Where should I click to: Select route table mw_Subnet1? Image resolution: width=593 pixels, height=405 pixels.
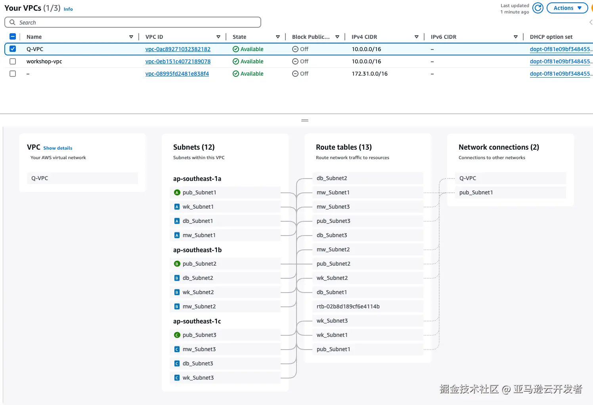[x=368, y=192]
